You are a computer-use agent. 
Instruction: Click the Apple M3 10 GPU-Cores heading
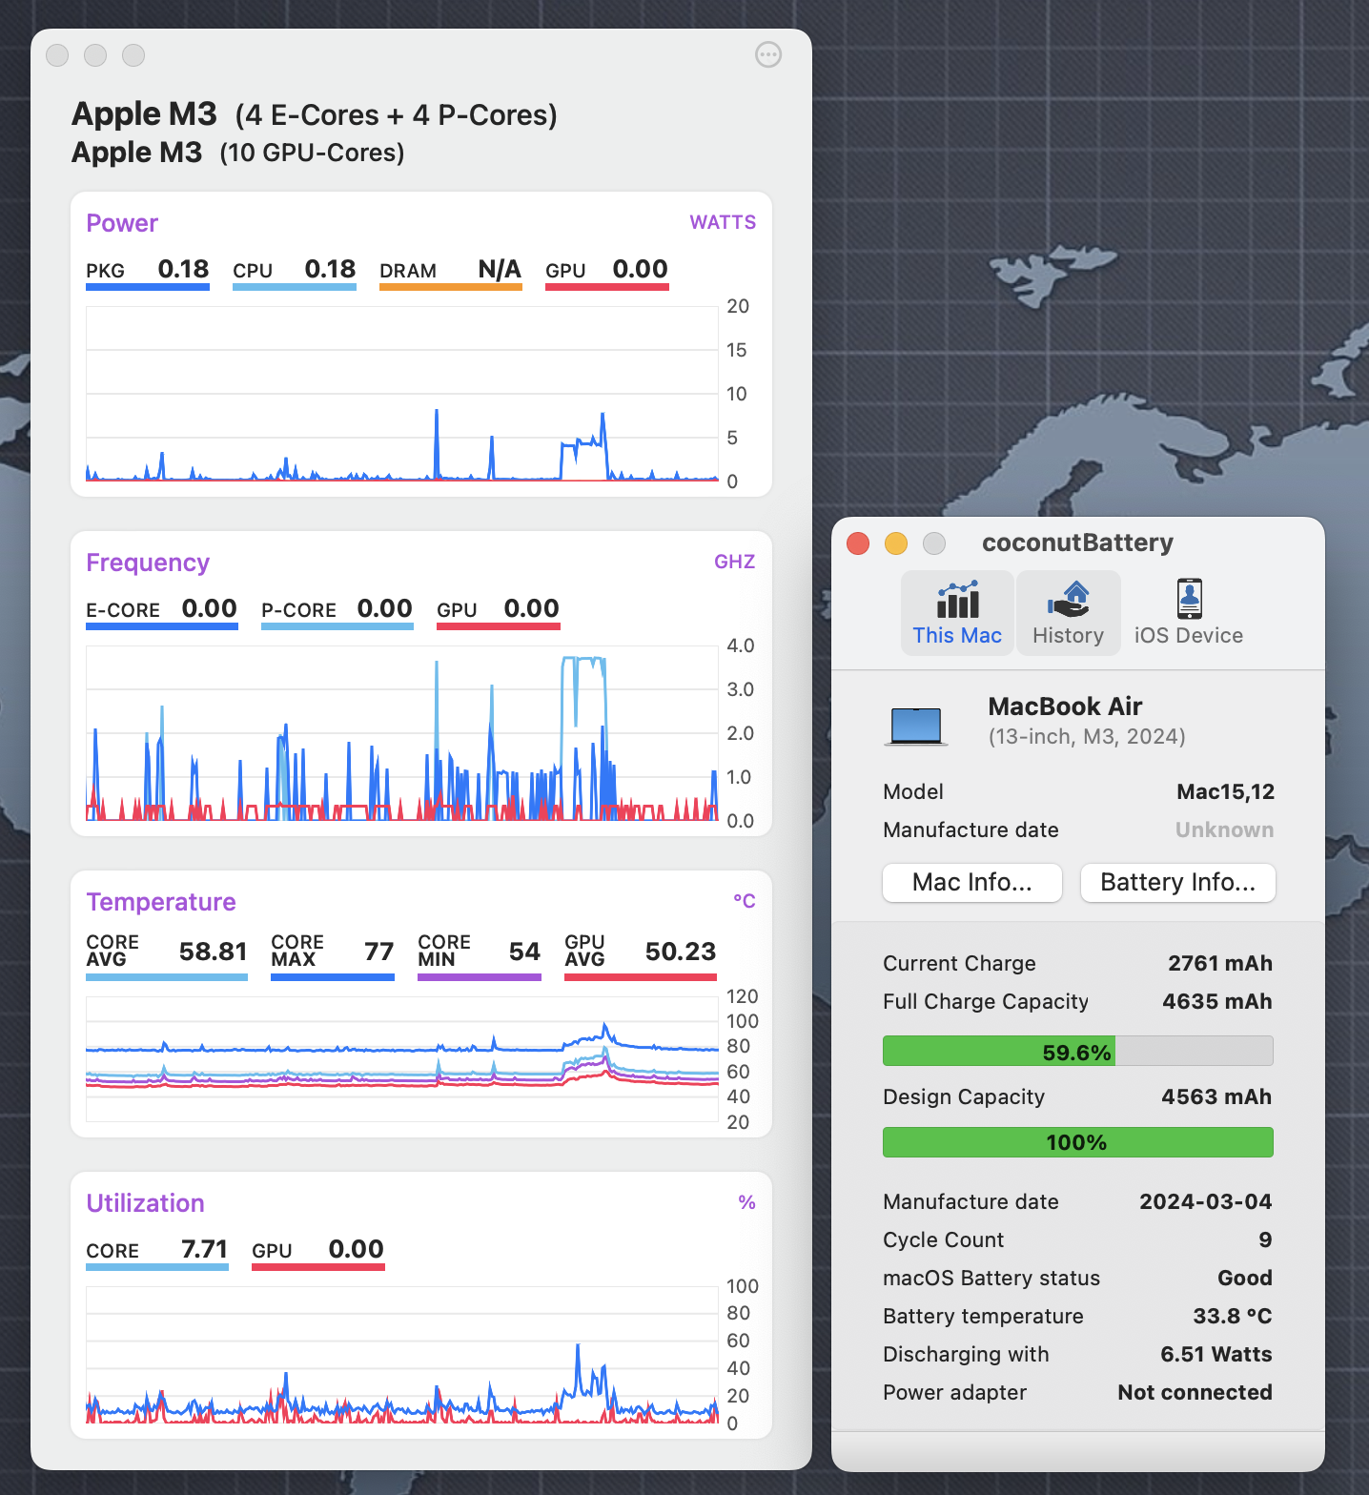(x=238, y=153)
